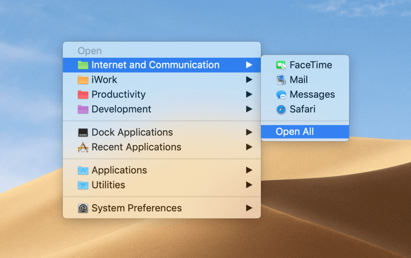Viewport: 411px width, 258px height.
Task: Expand the Internet and Communication submenu arrow
Action: tap(249, 65)
